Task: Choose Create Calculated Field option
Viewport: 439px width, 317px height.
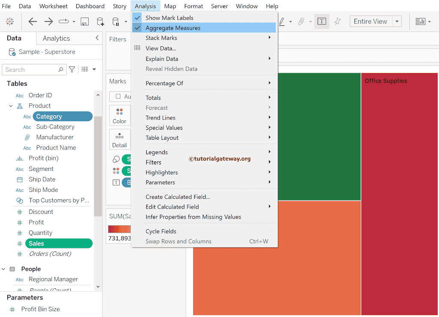Action: point(177,197)
